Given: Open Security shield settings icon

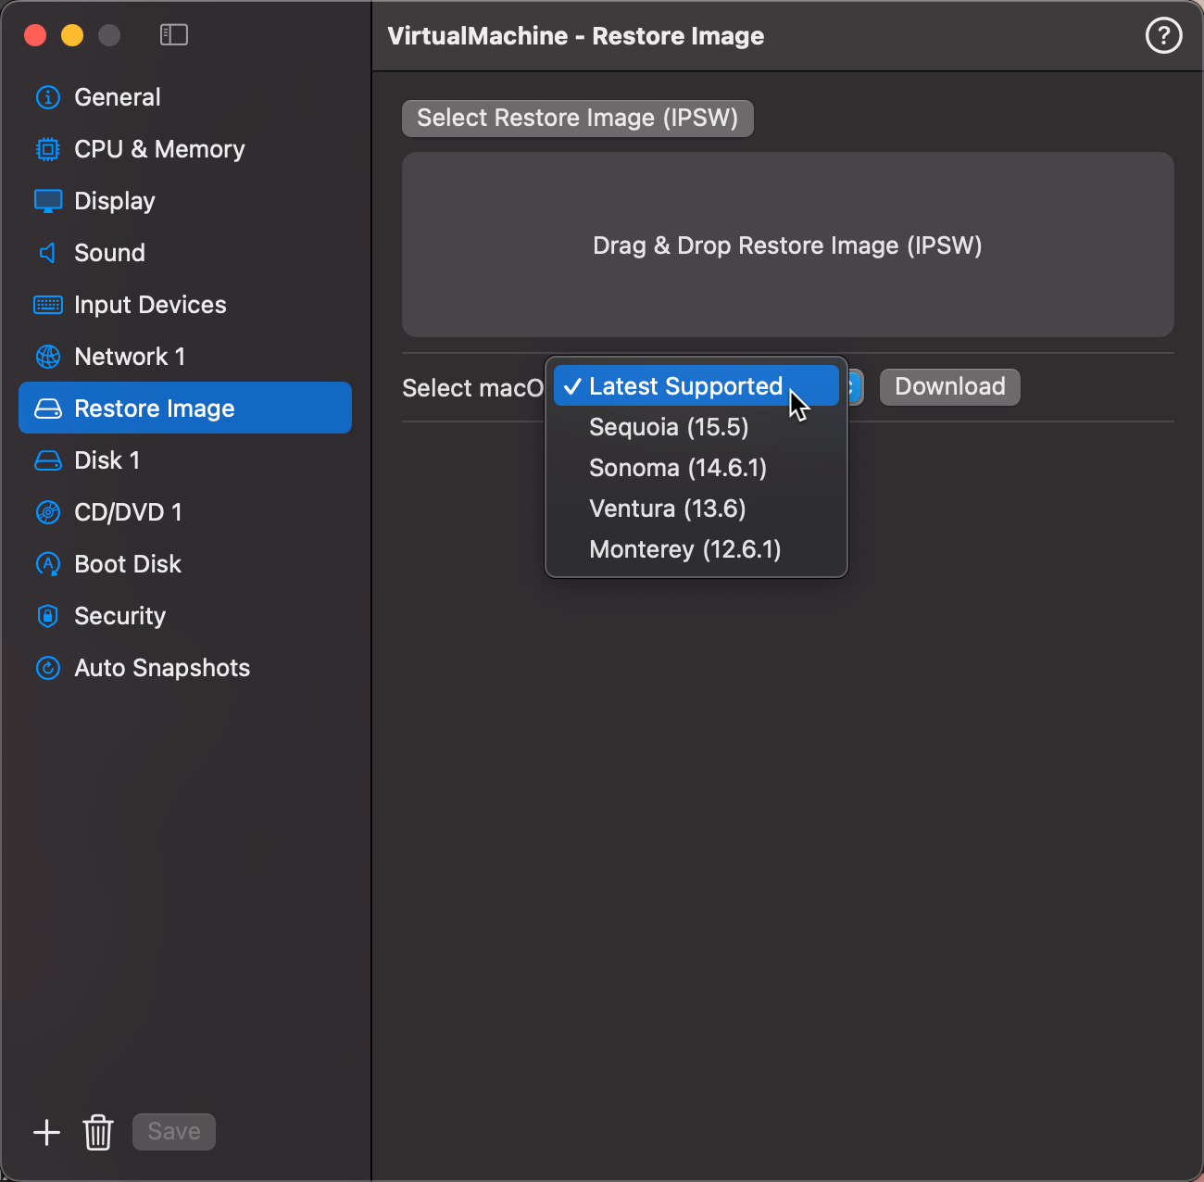Looking at the screenshot, I should [47, 615].
